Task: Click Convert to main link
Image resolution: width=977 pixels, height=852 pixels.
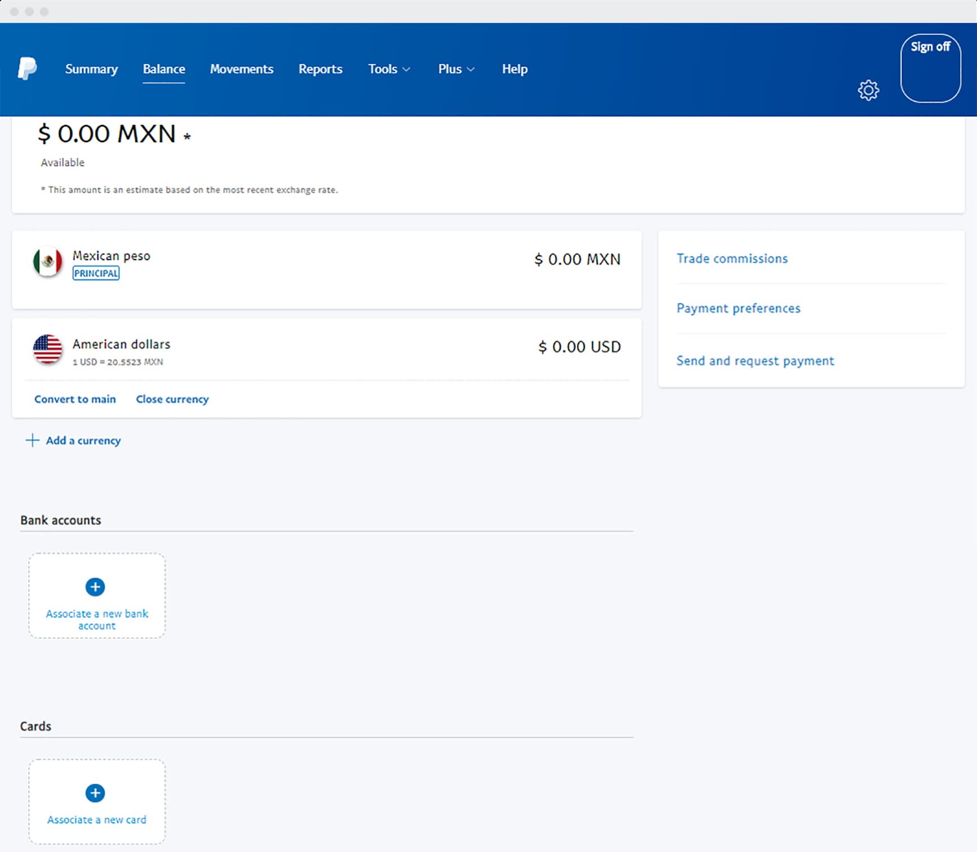Action: point(75,400)
